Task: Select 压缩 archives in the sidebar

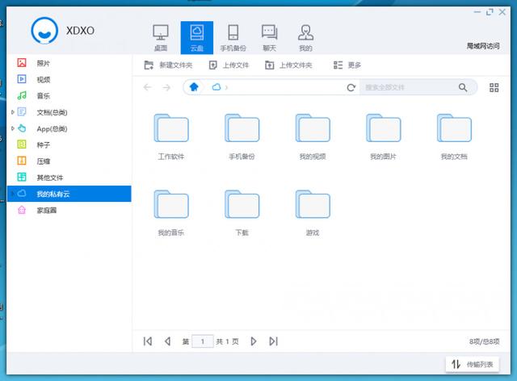Action: click(69, 161)
